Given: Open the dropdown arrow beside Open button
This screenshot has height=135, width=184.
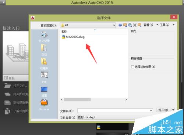Looking at the screenshot, I should click(173, 110).
